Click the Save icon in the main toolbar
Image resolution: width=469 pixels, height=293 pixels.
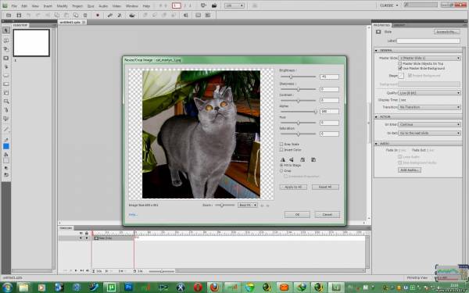(x=19, y=16)
